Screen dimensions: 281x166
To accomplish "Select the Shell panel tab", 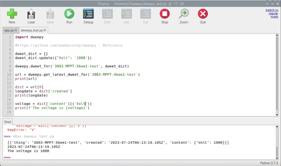I will coord(7,122).
